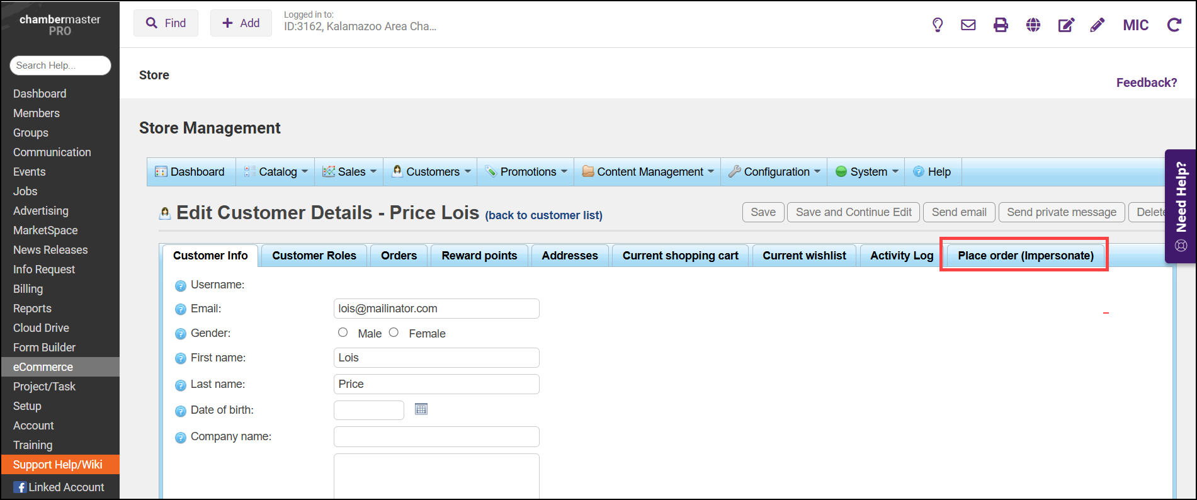The width and height of the screenshot is (1197, 500).
Task: Open Reports in the left sidebar
Action: point(32,309)
